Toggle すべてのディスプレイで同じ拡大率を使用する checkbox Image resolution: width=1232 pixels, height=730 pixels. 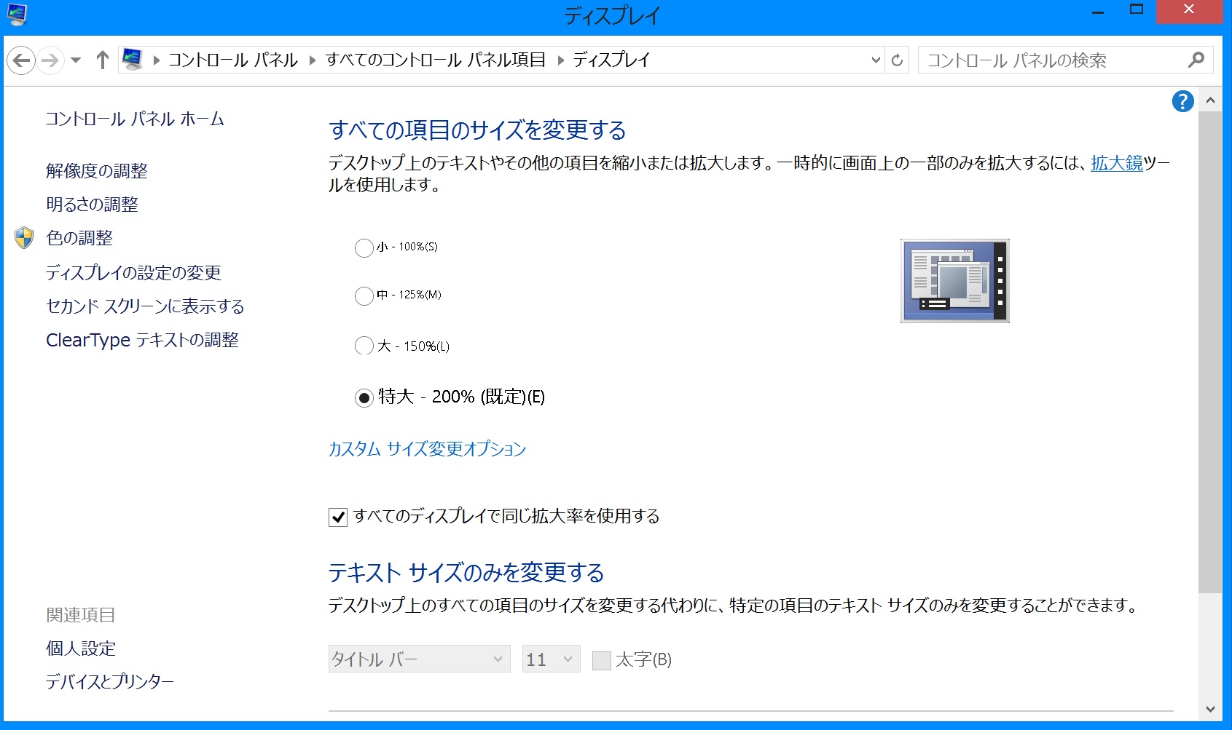338,517
